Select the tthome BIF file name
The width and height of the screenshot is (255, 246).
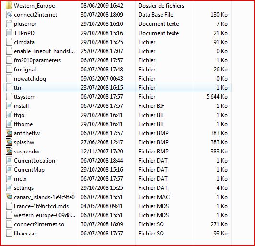(x=23, y=124)
